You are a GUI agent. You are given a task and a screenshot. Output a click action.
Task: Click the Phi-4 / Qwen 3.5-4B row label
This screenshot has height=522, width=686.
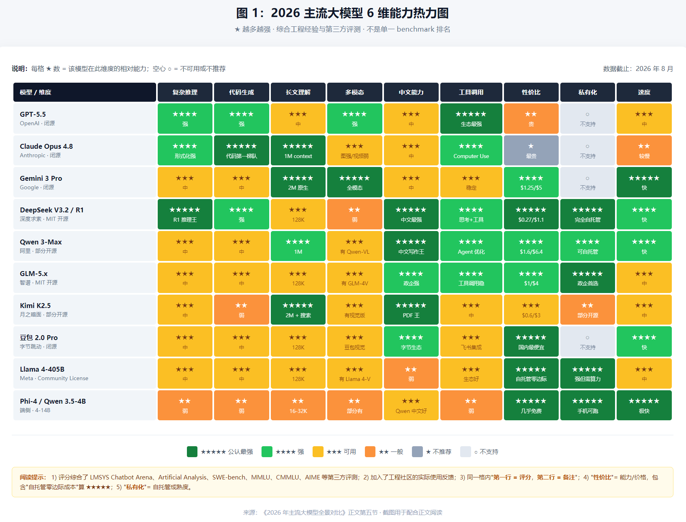85,405
